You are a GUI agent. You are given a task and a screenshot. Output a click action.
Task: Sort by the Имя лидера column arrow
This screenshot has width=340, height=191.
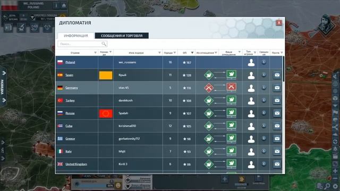(x=159, y=53)
